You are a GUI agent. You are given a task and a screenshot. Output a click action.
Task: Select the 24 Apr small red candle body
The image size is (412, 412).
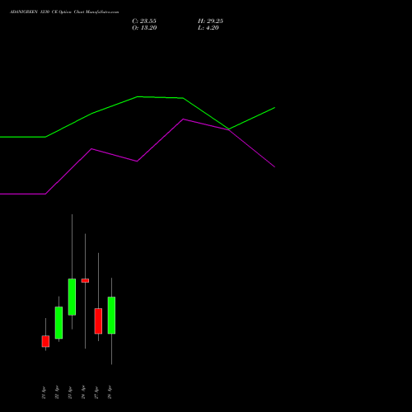(85, 280)
